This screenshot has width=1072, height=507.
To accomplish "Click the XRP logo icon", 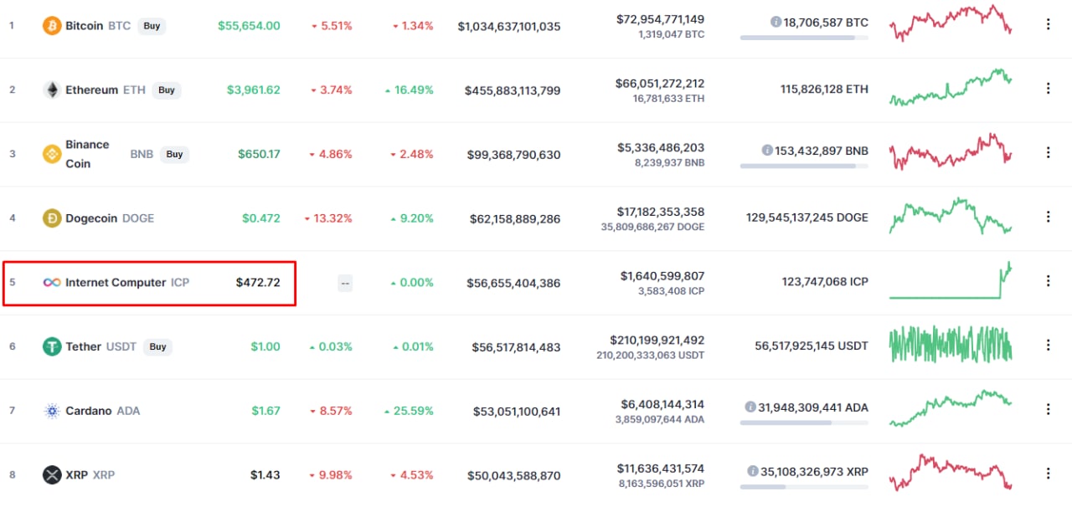I will click(52, 475).
